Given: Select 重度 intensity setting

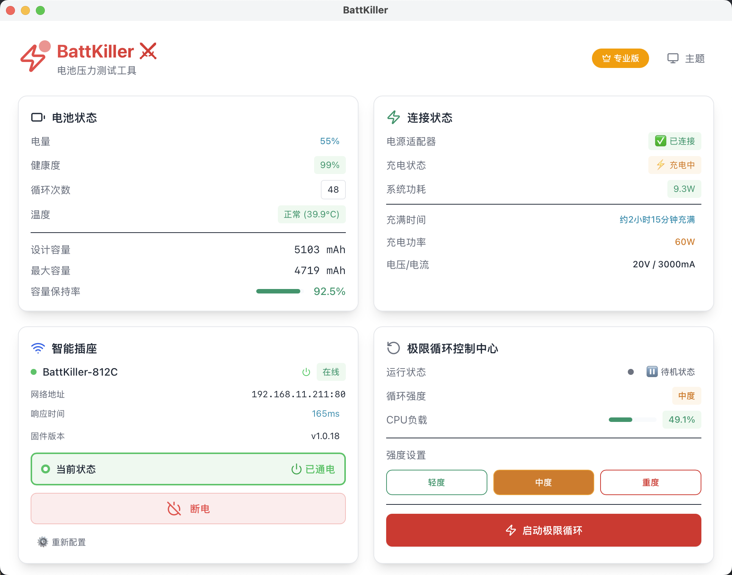Looking at the screenshot, I should [x=650, y=482].
